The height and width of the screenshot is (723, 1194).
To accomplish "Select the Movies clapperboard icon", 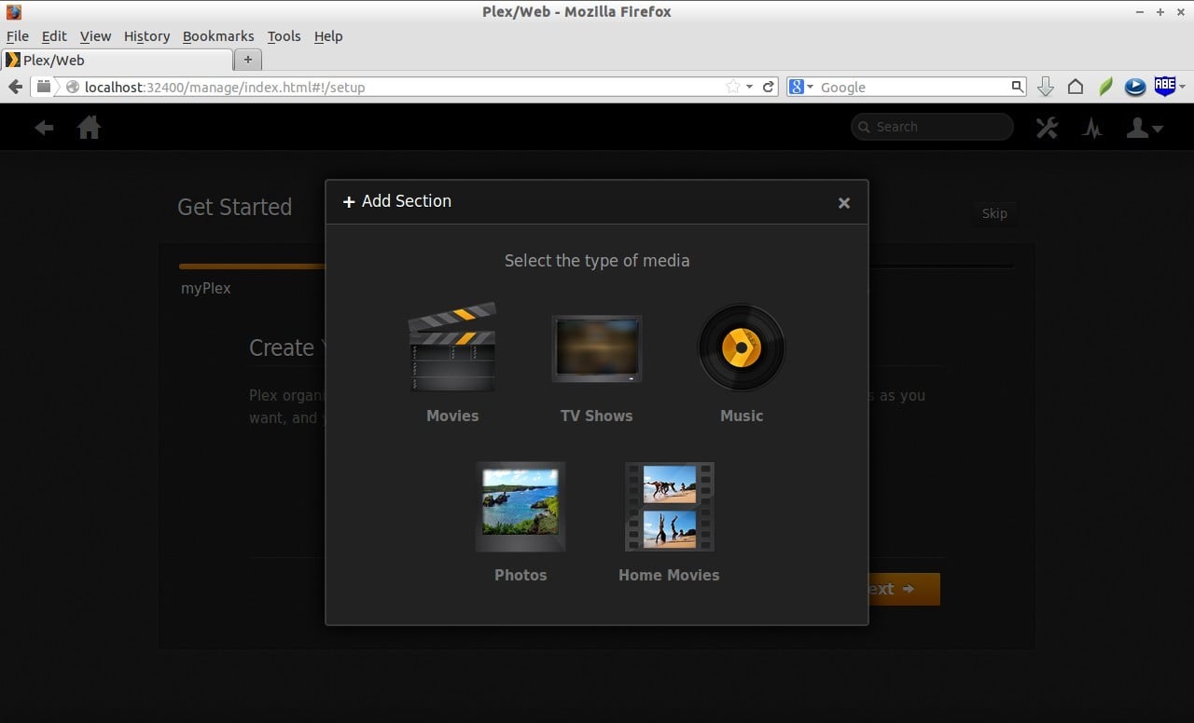I will pos(452,347).
